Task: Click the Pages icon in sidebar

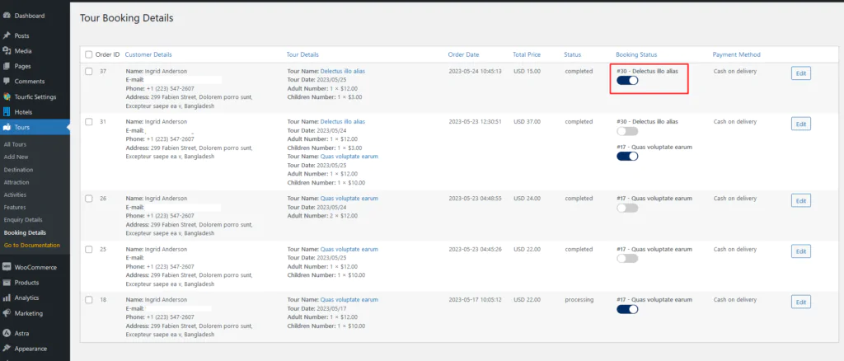Action: (x=7, y=66)
